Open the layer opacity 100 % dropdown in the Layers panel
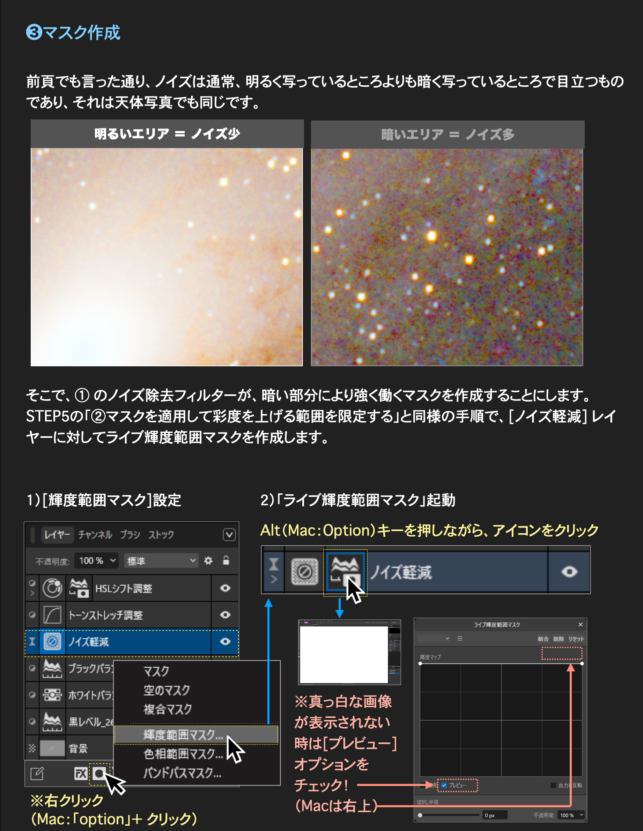643x831 pixels. point(97,560)
